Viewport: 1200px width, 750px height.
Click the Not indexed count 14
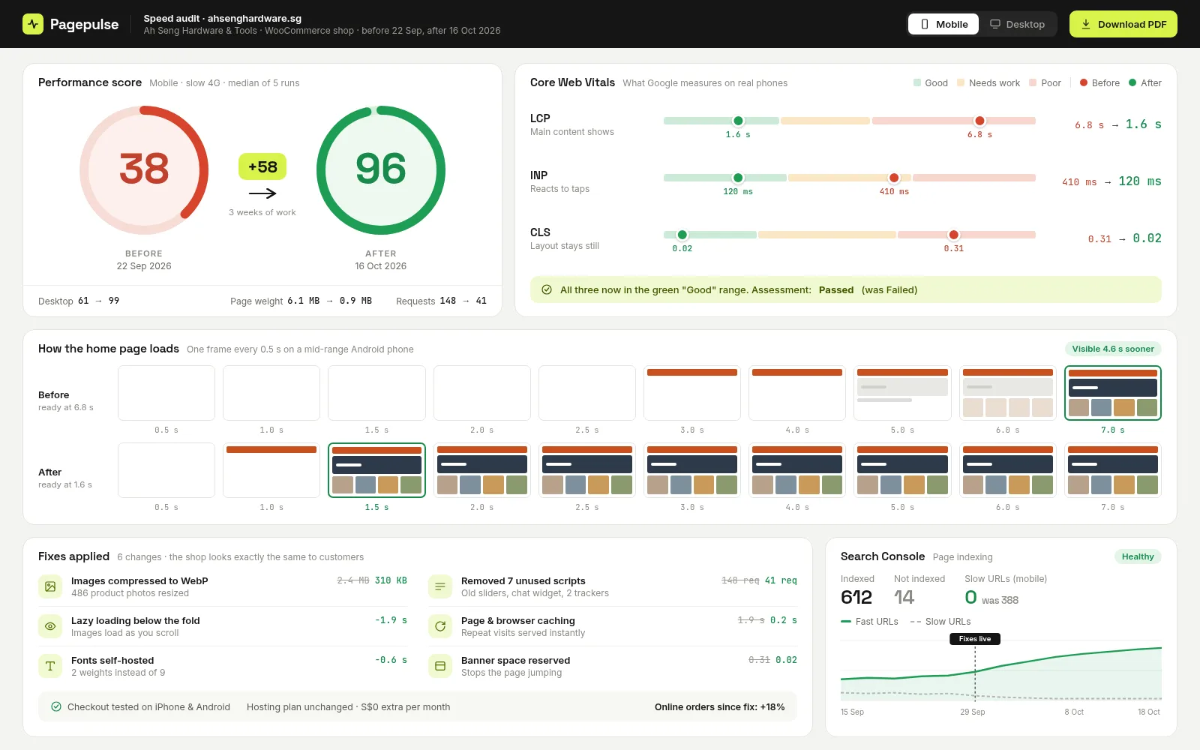coord(904,597)
